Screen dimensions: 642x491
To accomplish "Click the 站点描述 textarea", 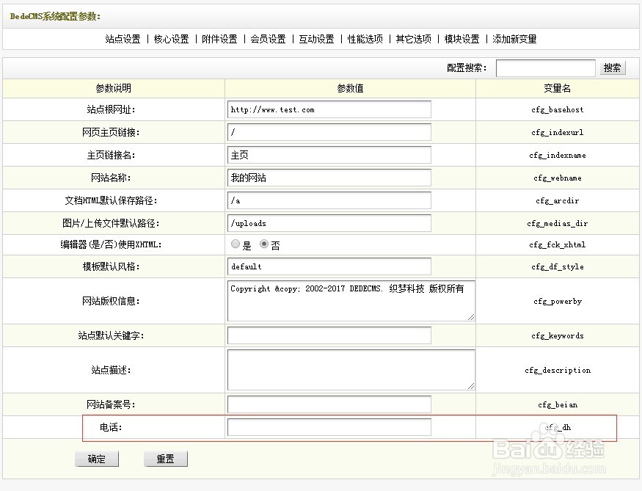I will [x=351, y=370].
